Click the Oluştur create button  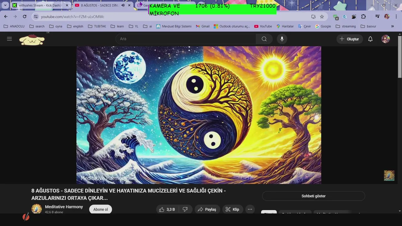350,39
